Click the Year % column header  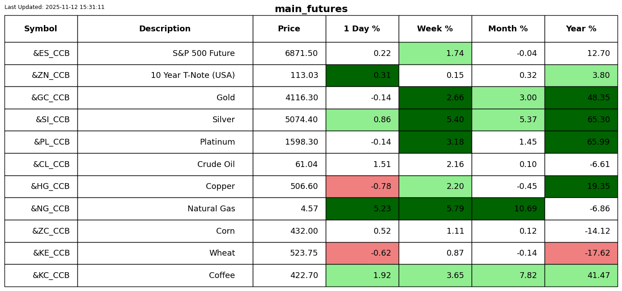tap(581, 29)
